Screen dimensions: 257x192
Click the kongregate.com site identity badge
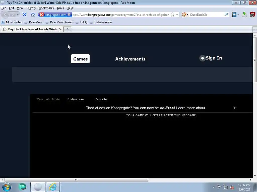[x=55, y=15]
